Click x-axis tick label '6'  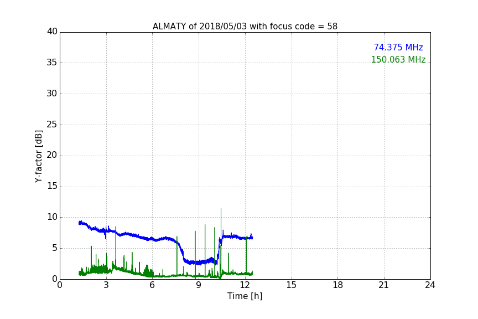point(152,285)
